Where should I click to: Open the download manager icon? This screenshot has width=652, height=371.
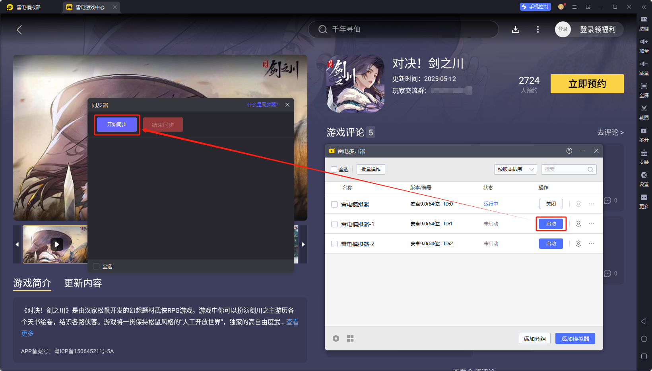[x=516, y=29]
